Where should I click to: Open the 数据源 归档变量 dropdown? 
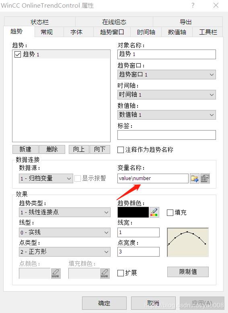pyautogui.click(x=46, y=178)
